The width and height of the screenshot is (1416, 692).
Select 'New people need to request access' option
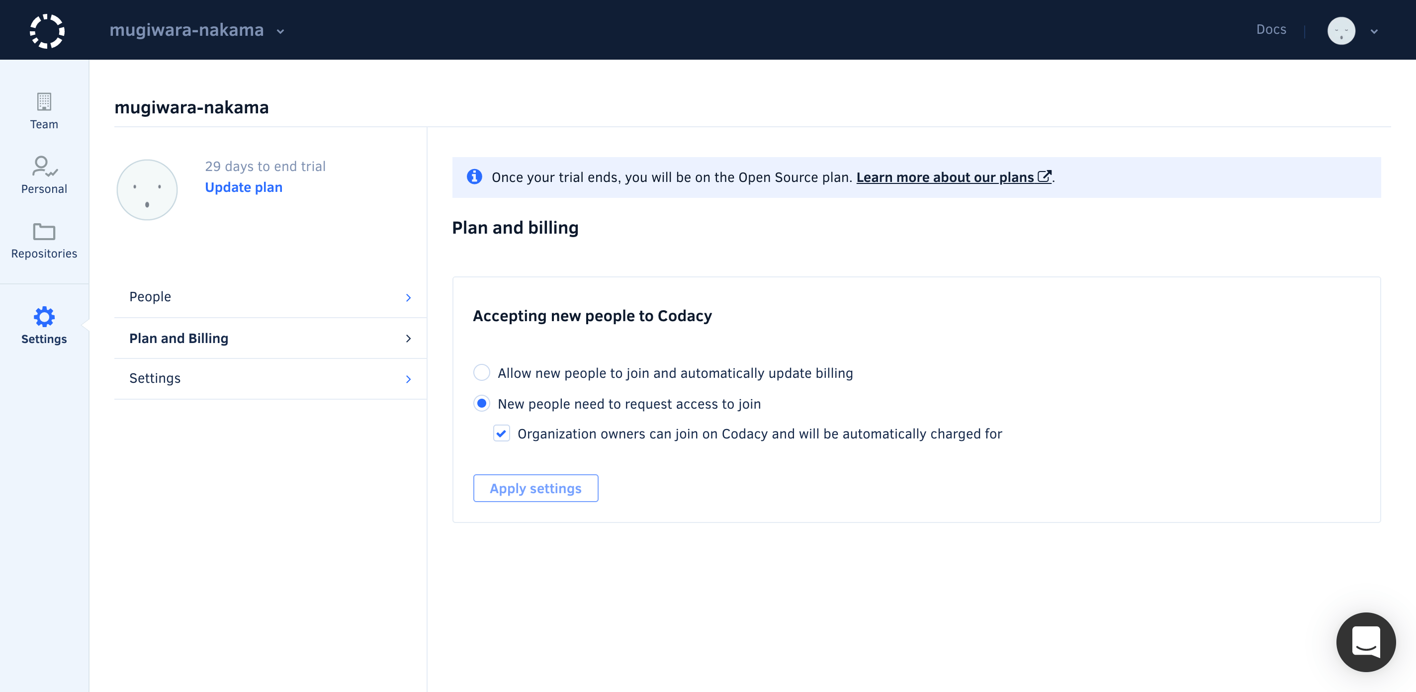(481, 404)
